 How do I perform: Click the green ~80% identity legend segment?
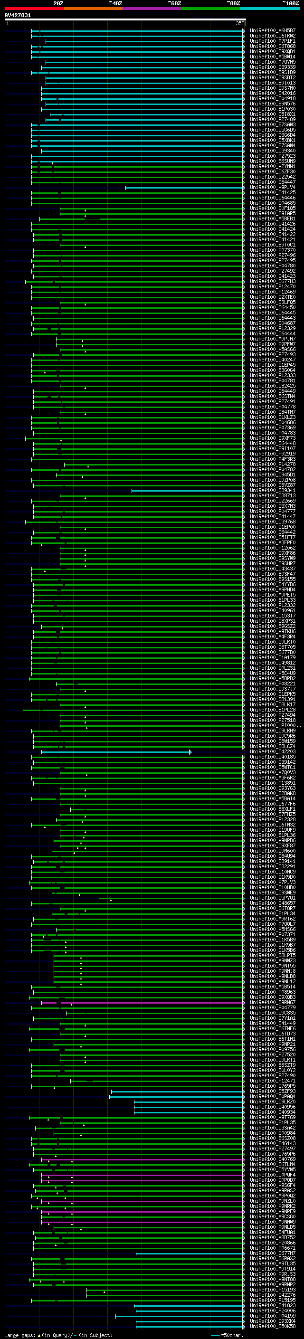pos(211,9)
